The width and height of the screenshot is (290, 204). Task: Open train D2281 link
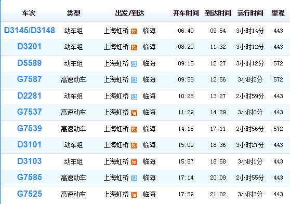(x=29, y=96)
